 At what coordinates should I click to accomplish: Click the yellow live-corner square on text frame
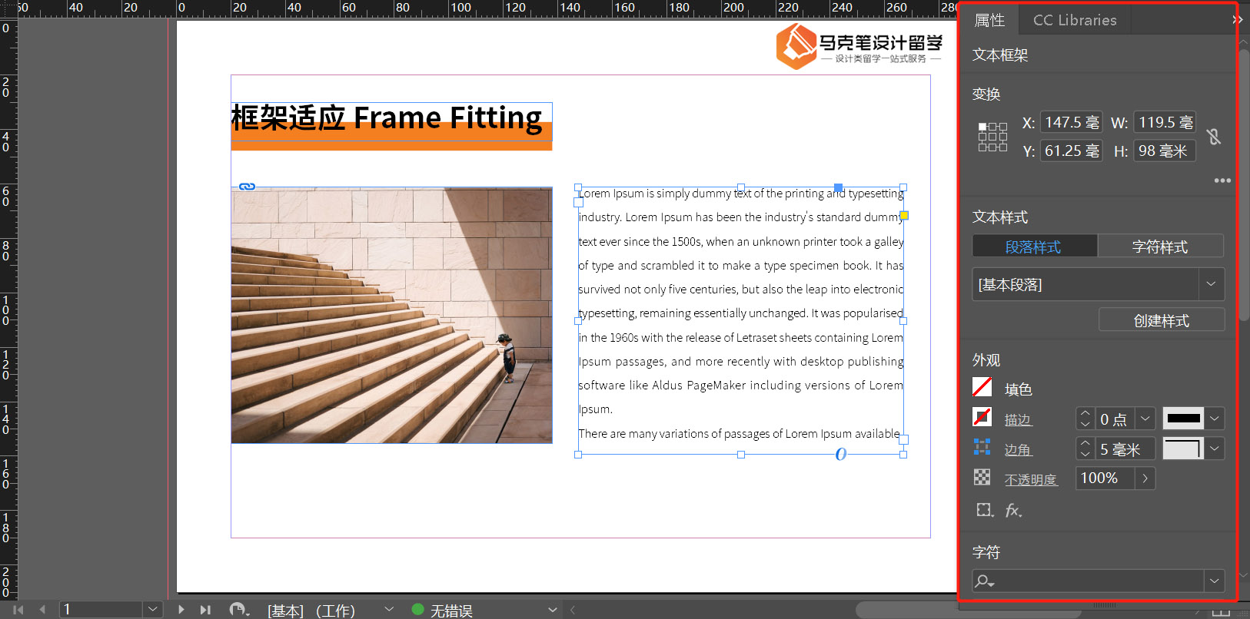pos(904,216)
